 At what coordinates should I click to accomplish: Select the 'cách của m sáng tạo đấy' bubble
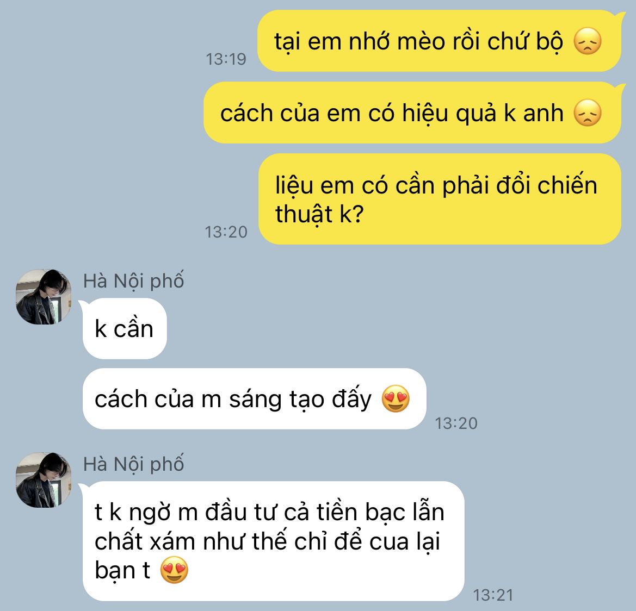[254, 398]
